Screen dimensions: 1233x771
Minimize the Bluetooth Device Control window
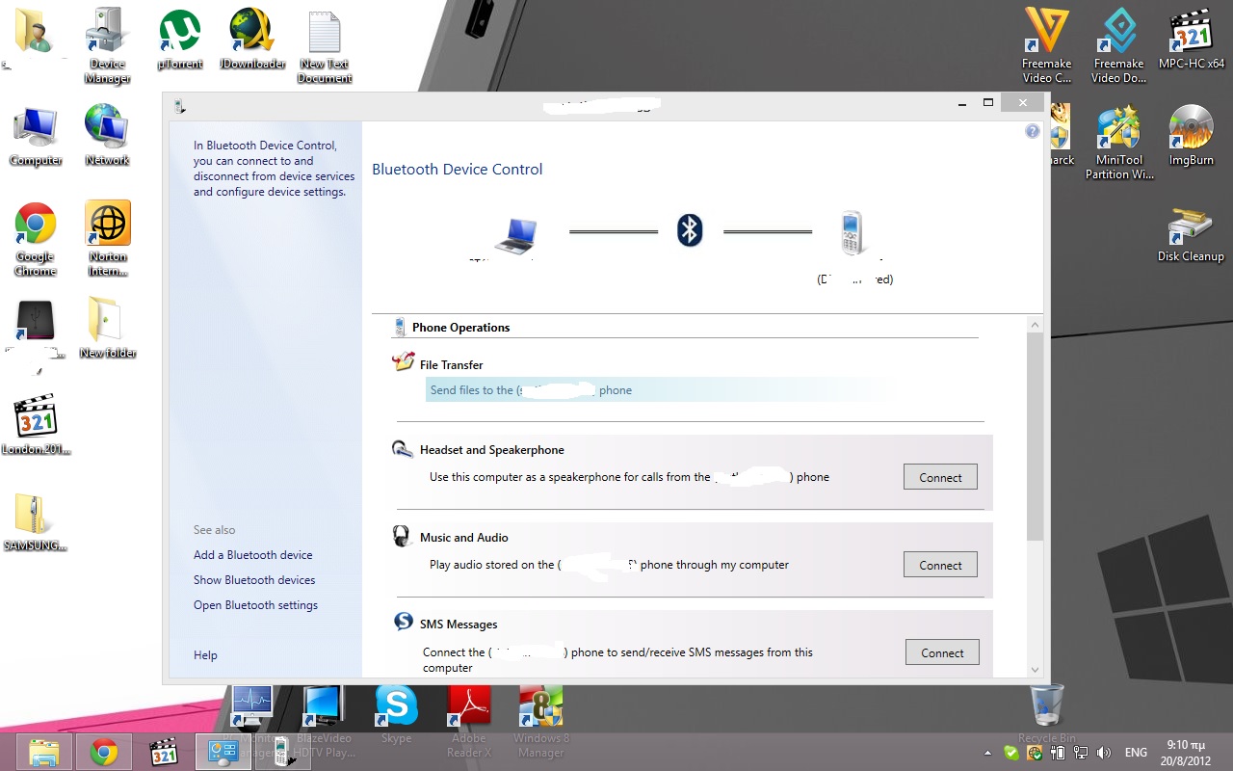tap(962, 102)
